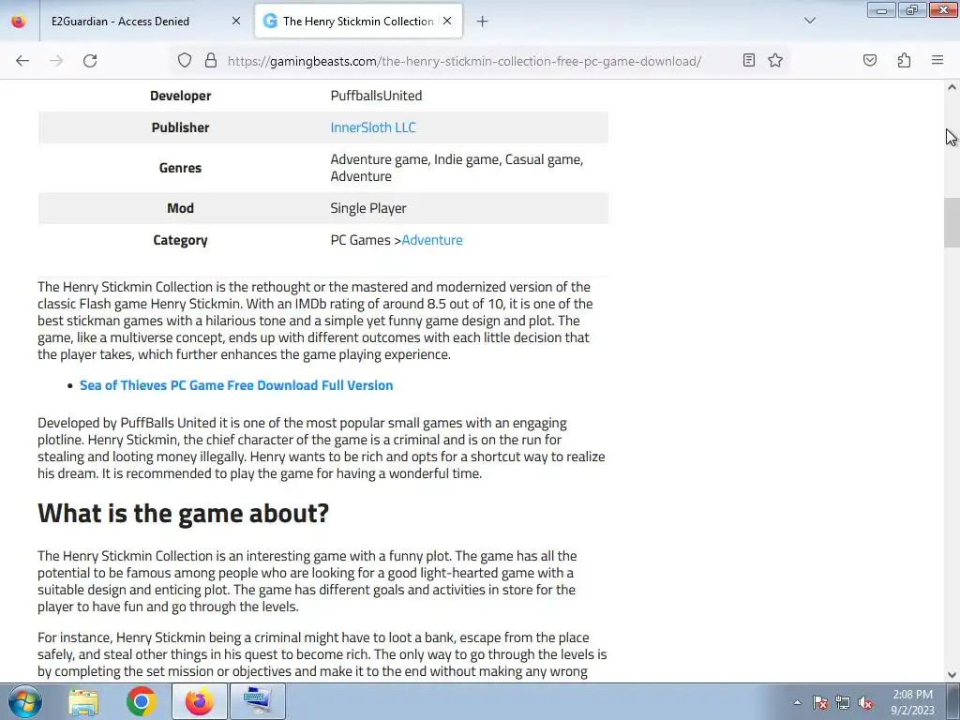Open the taskbar clock and date
Viewport: 960px width, 720px height.
pos(912,702)
